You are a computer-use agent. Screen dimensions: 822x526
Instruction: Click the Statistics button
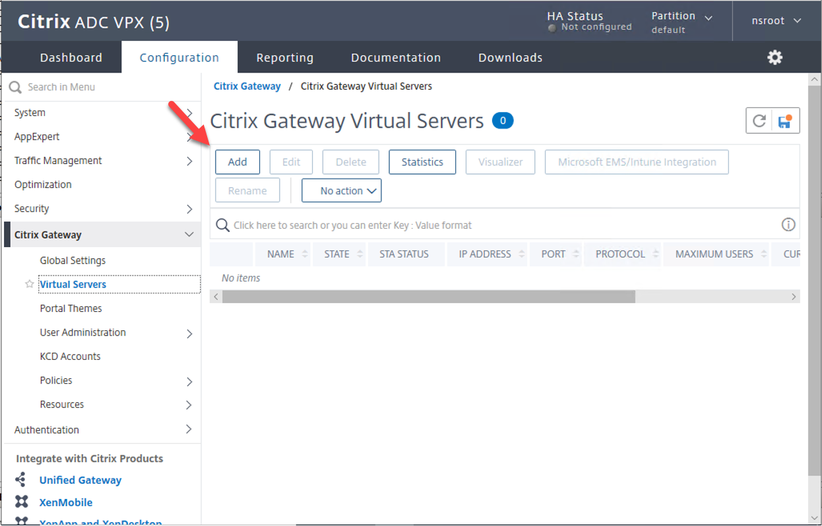click(x=422, y=162)
